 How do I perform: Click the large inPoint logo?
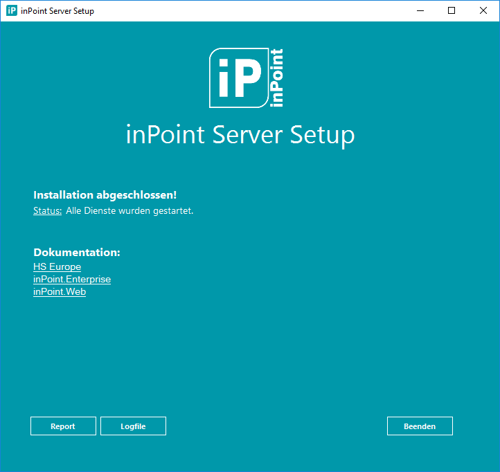coord(246,78)
